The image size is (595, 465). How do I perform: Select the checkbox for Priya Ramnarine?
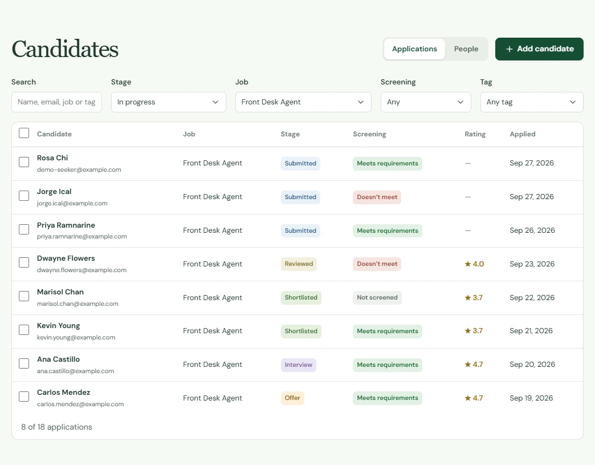click(24, 229)
